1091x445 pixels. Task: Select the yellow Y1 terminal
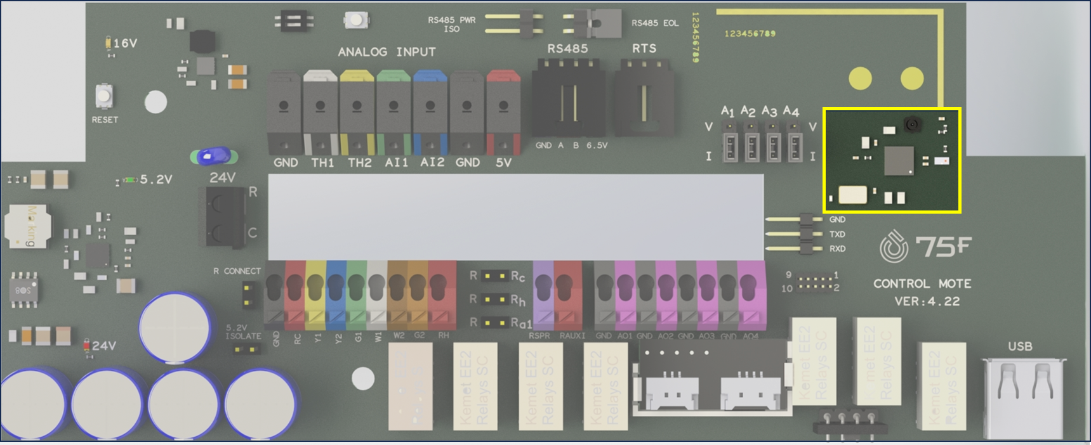click(x=315, y=294)
